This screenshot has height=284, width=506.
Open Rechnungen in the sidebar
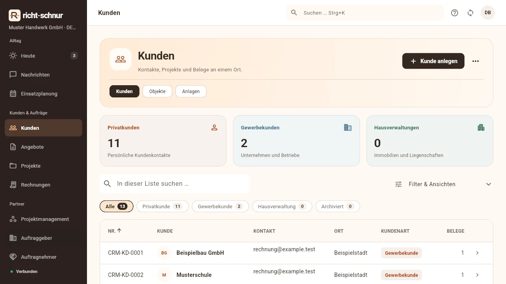pos(43,185)
